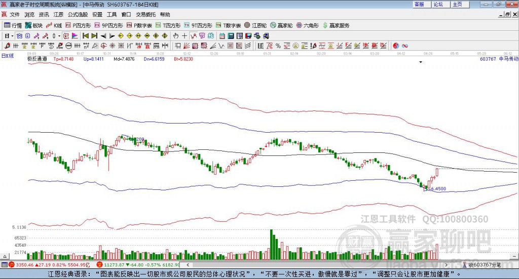The width and height of the screenshot is (519, 279).
Task: Click the 日K线 period label
Action: pyautogui.click(x=8, y=56)
